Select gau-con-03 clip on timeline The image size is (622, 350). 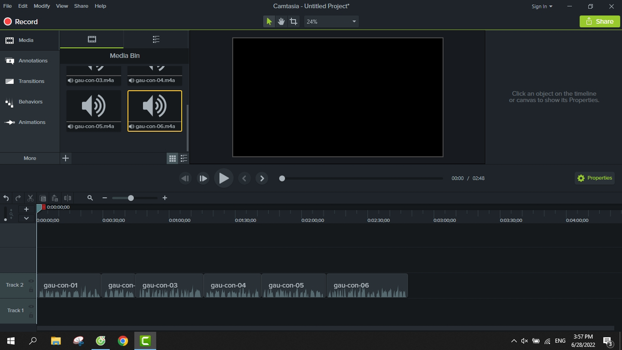[169, 286]
